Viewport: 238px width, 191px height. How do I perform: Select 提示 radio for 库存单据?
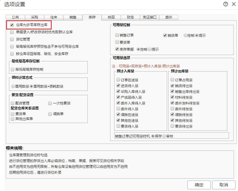coord(150,49)
